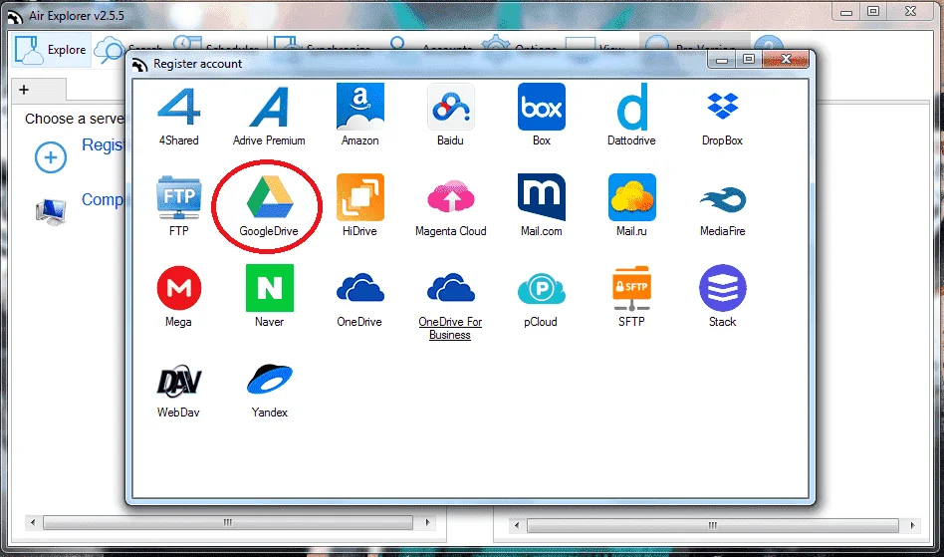Close the Register account dialog
The width and height of the screenshot is (944, 557).
[x=786, y=59]
